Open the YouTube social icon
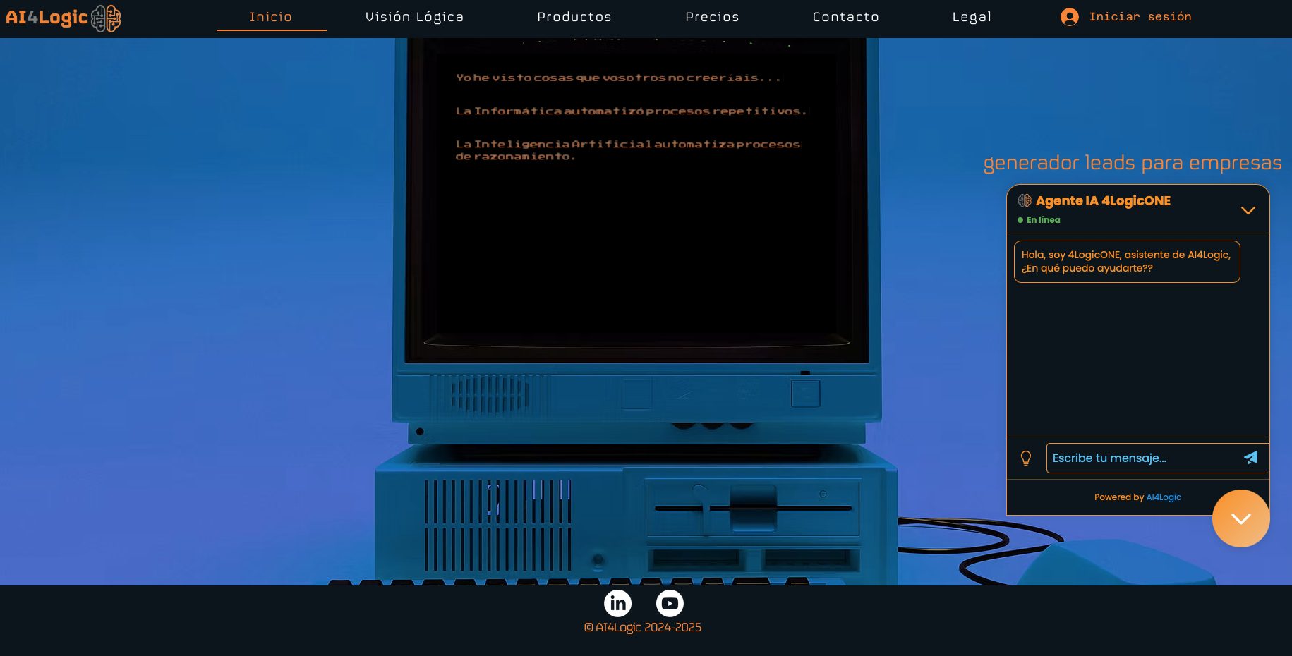The width and height of the screenshot is (1292, 656). pos(669,603)
